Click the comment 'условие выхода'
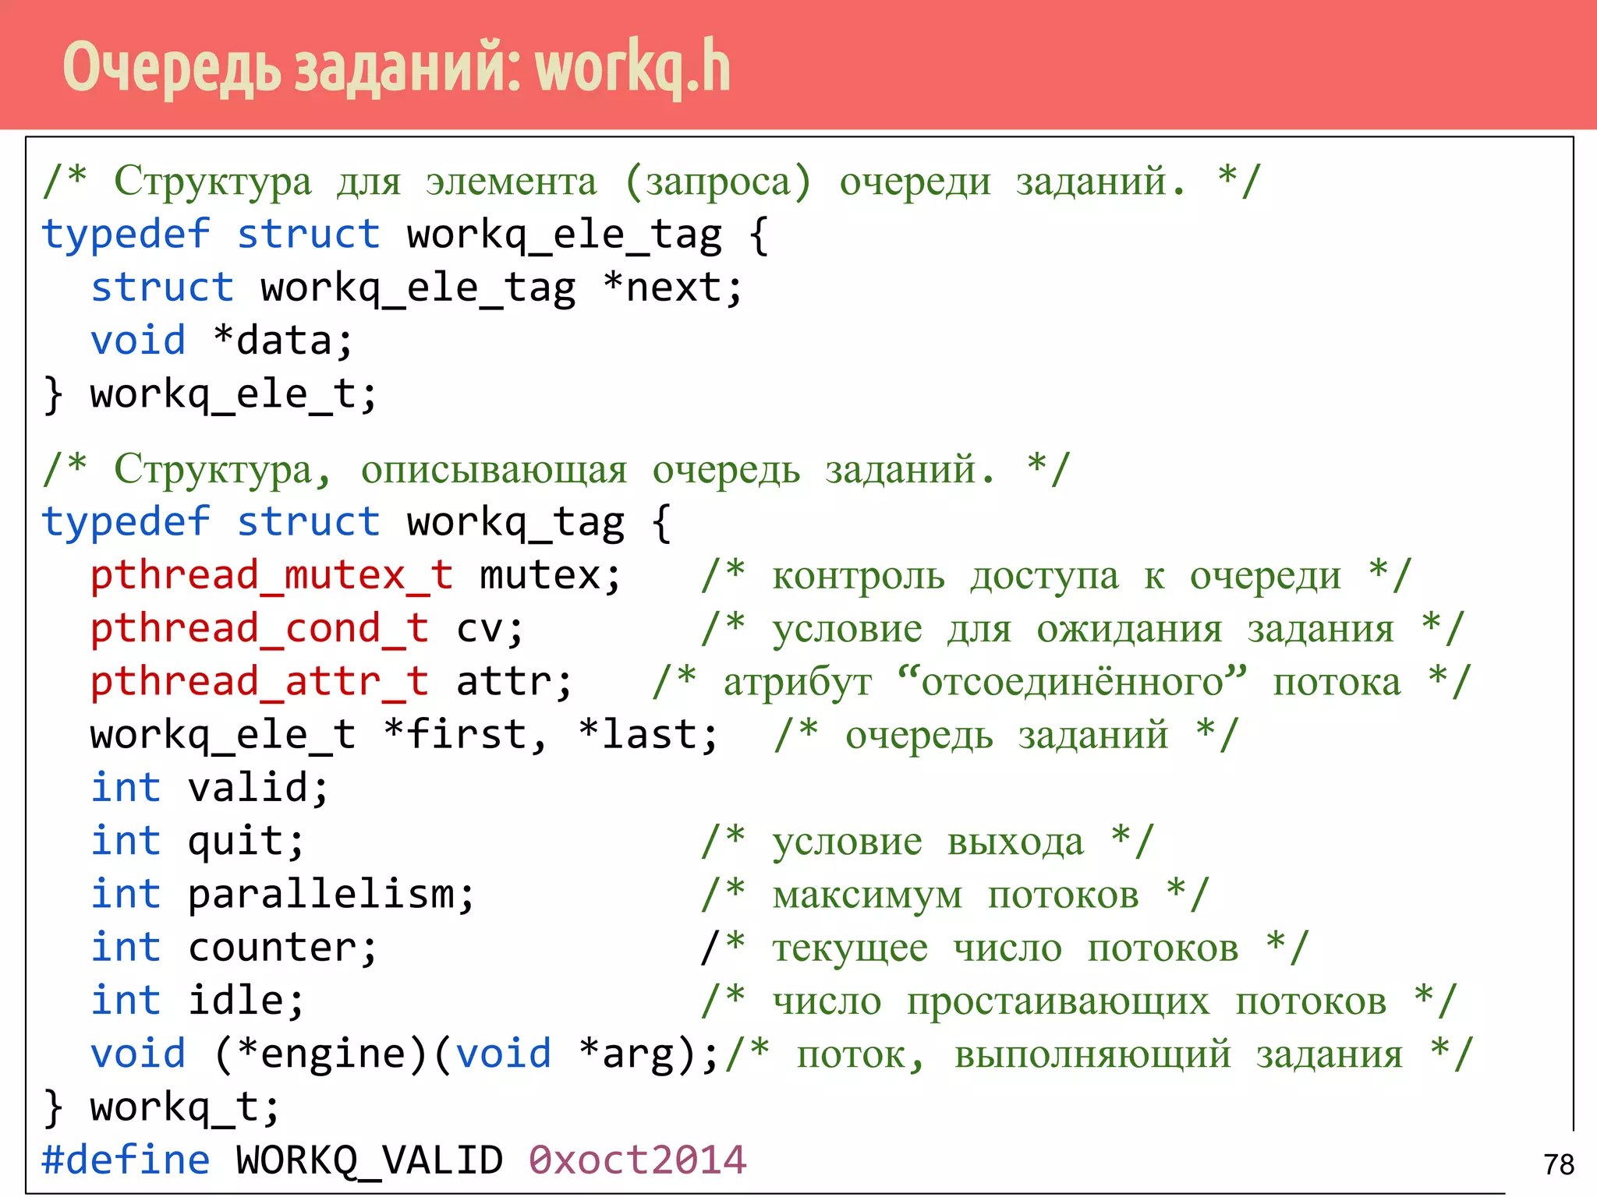 [928, 842]
